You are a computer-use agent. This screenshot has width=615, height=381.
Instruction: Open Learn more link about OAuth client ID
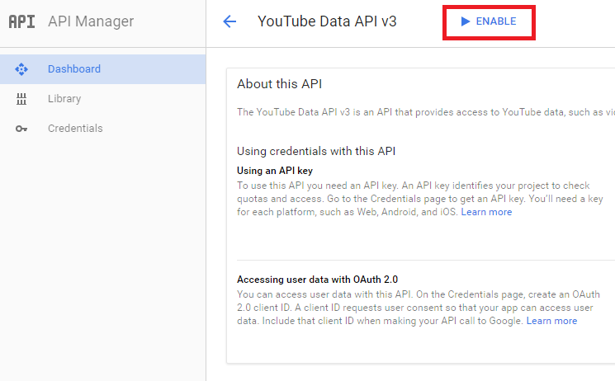click(551, 321)
